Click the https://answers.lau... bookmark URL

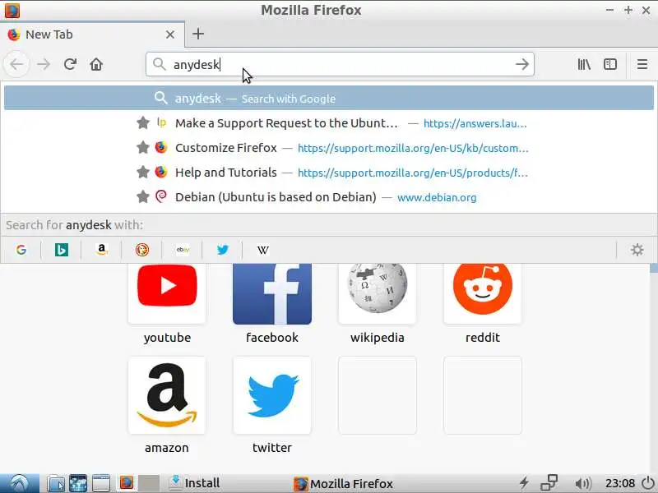click(x=475, y=124)
